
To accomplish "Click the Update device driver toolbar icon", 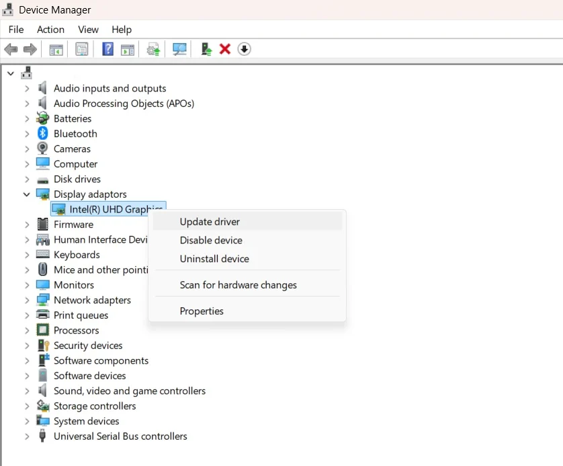I will click(154, 49).
